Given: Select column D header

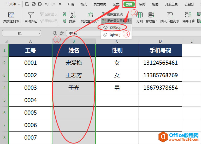Looking at the screenshot, I should (x=160, y=41).
